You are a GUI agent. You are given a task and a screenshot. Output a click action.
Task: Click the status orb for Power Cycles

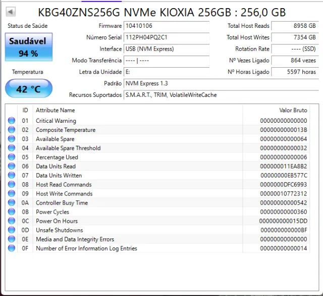[12, 212]
